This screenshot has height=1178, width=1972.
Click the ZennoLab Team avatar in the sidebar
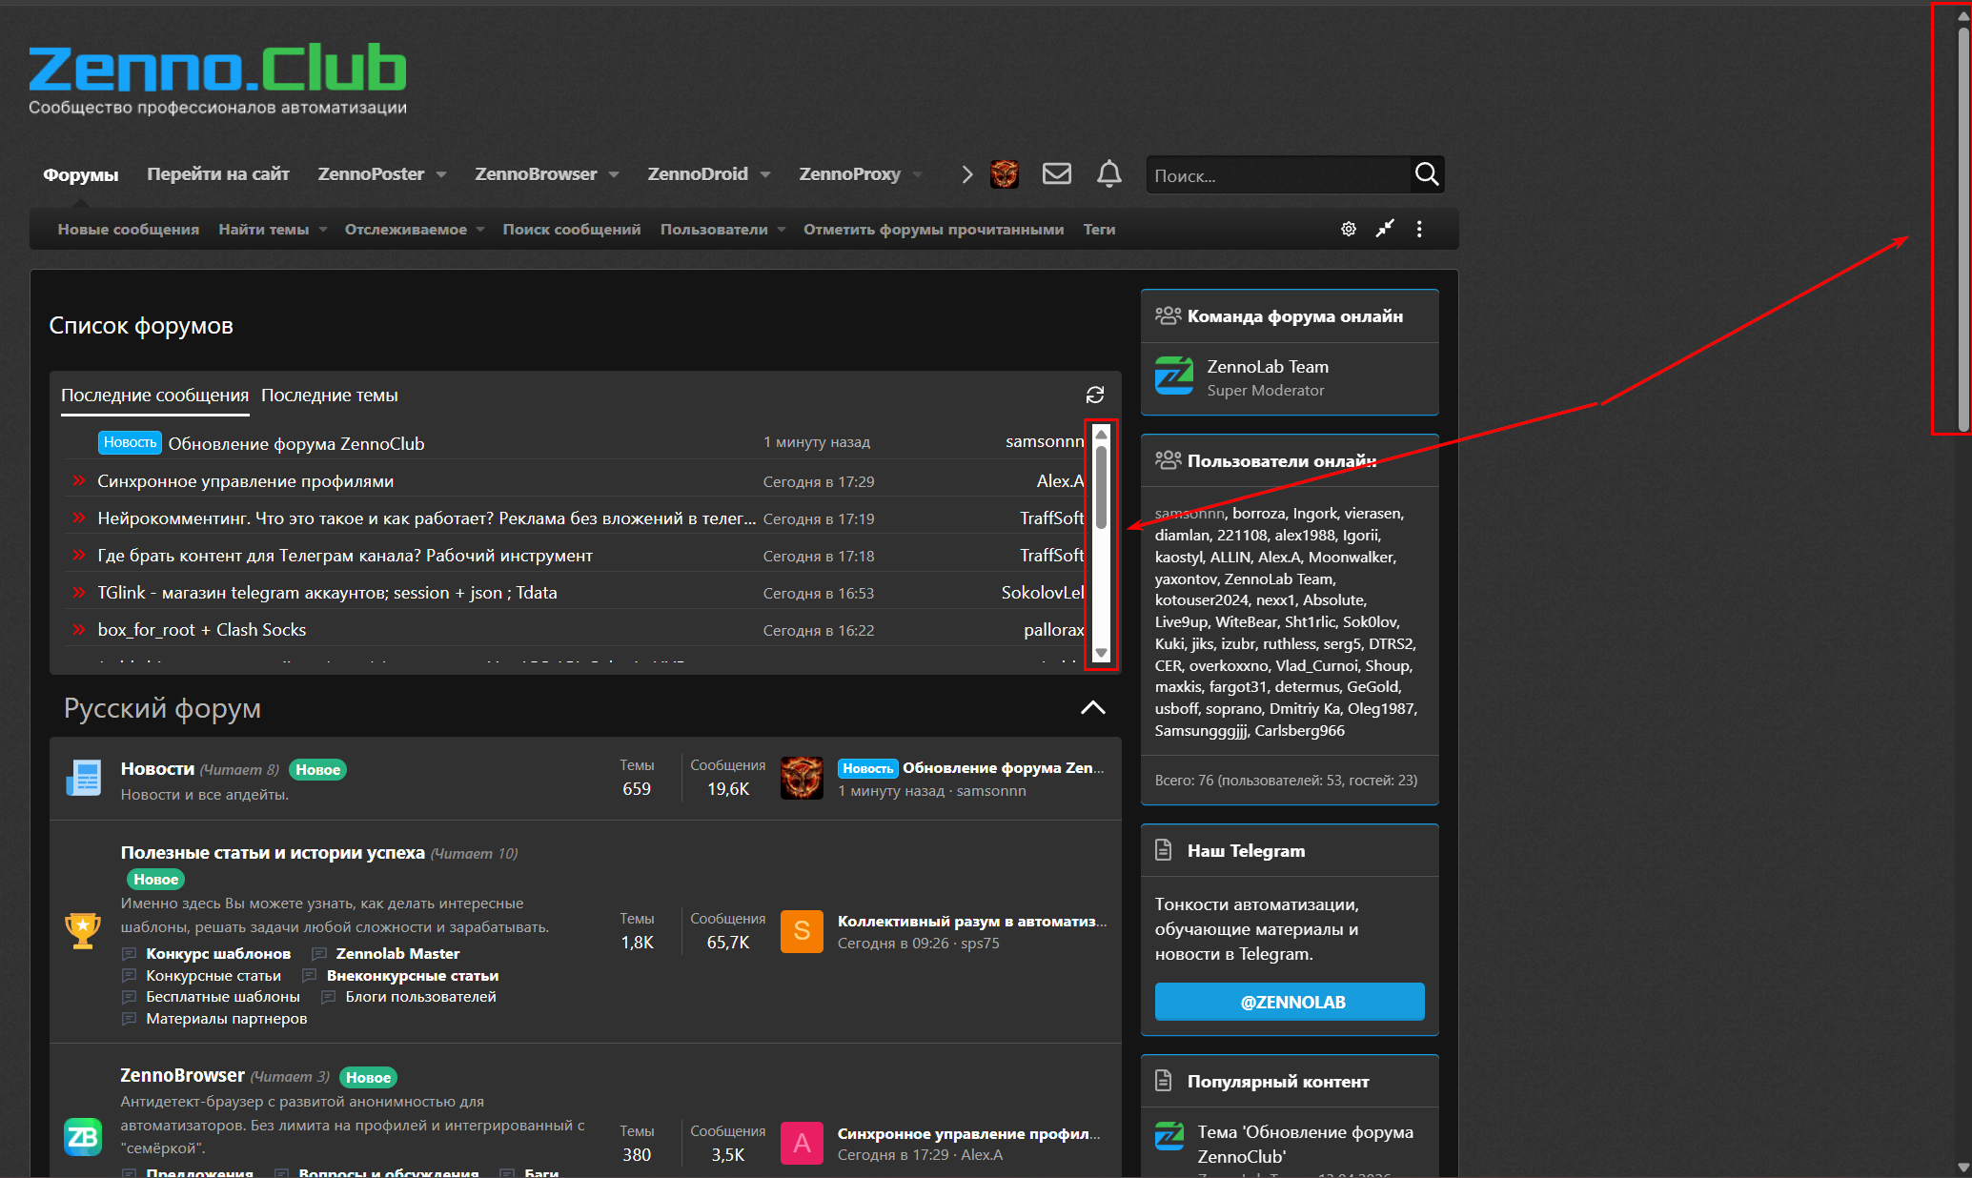(1174, 376)
